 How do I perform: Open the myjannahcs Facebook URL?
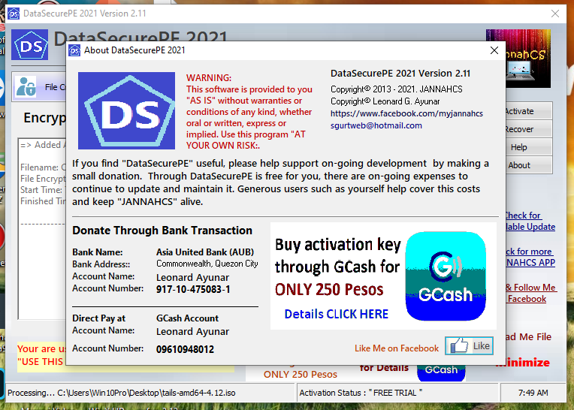[x=406, y=113]
